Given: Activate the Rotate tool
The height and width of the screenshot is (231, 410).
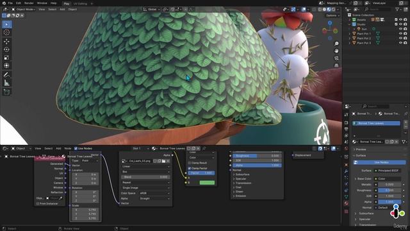Looking at the screenshot, I should click(x=6, y=49).
